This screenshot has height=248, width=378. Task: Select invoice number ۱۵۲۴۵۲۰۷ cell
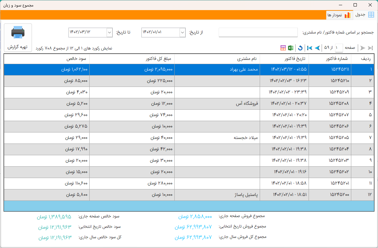point(330,115)
